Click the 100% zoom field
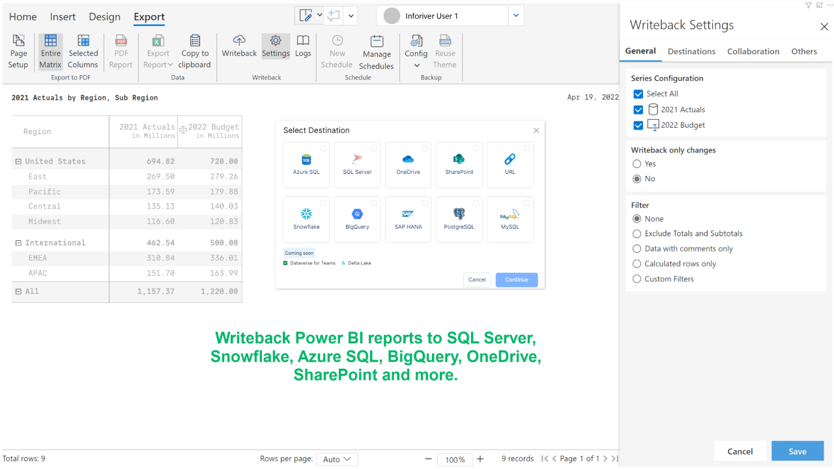The width and height of the screenshot is (834, 469). (x=455, y=459)
